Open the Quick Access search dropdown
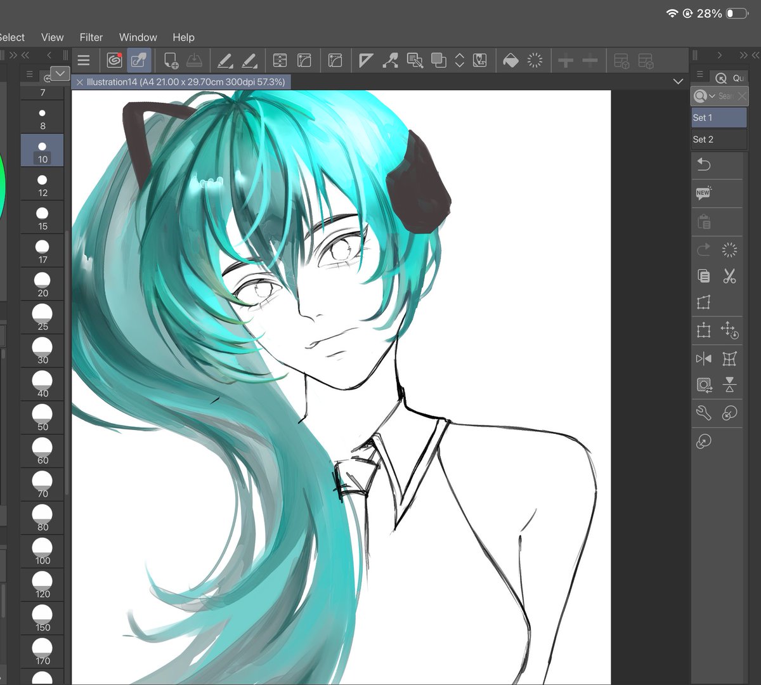 pos(704,96)
